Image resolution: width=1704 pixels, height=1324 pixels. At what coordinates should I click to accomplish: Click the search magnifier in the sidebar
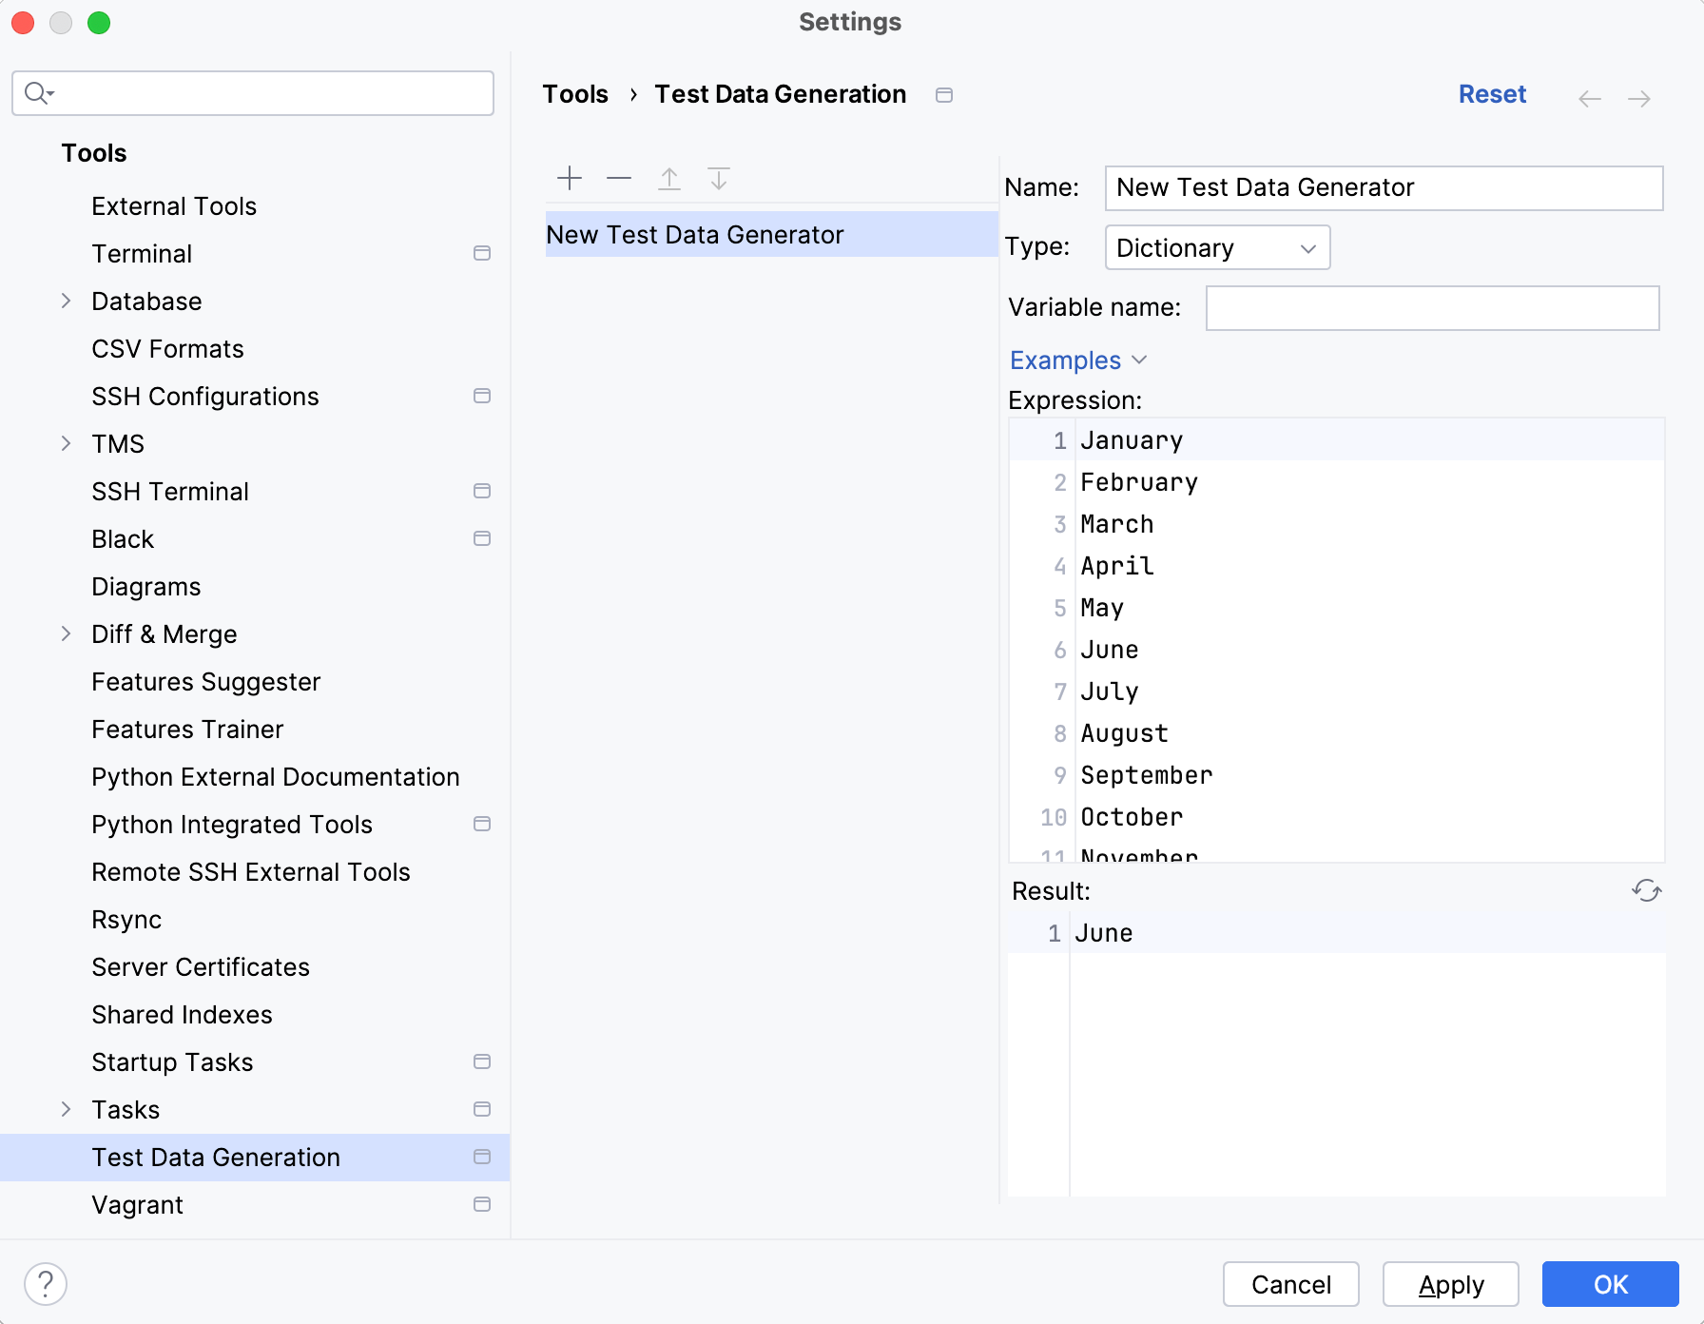tap(38, 93)
